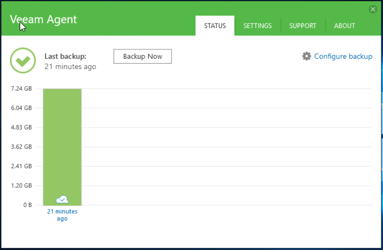Click the Last backup label

tap(65, 56)
